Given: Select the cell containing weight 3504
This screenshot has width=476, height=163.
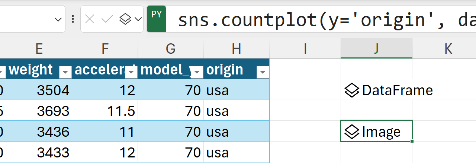Looking at the screenshot, I should pos(39,90).
